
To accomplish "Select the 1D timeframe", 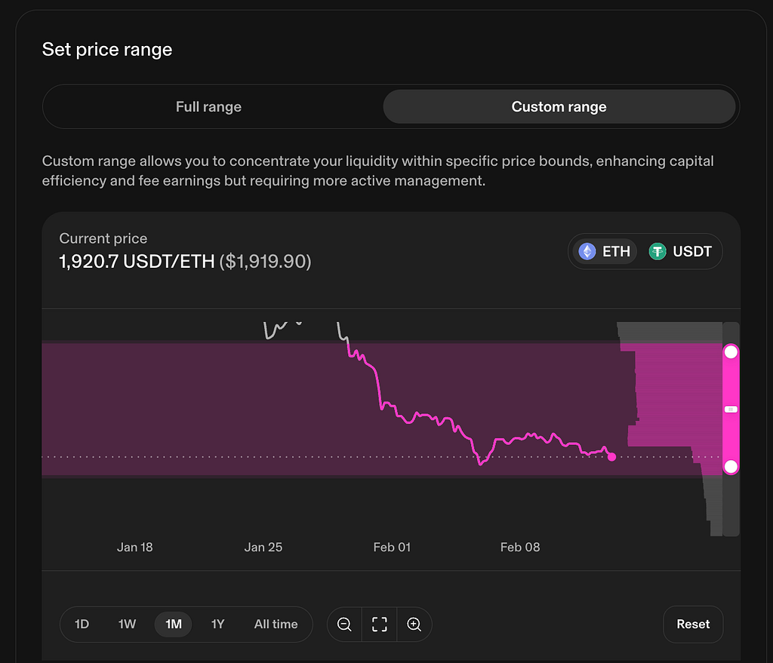I will pos(82,624).
